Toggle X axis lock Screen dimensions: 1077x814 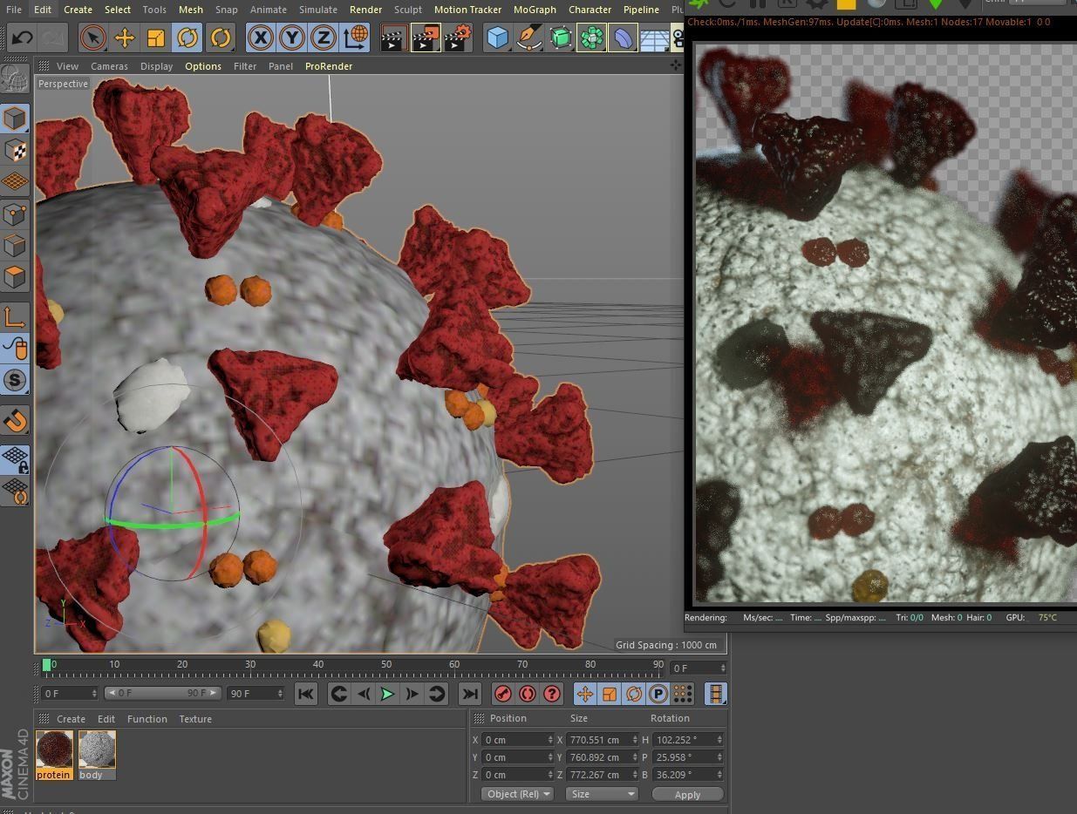(260, 37)
